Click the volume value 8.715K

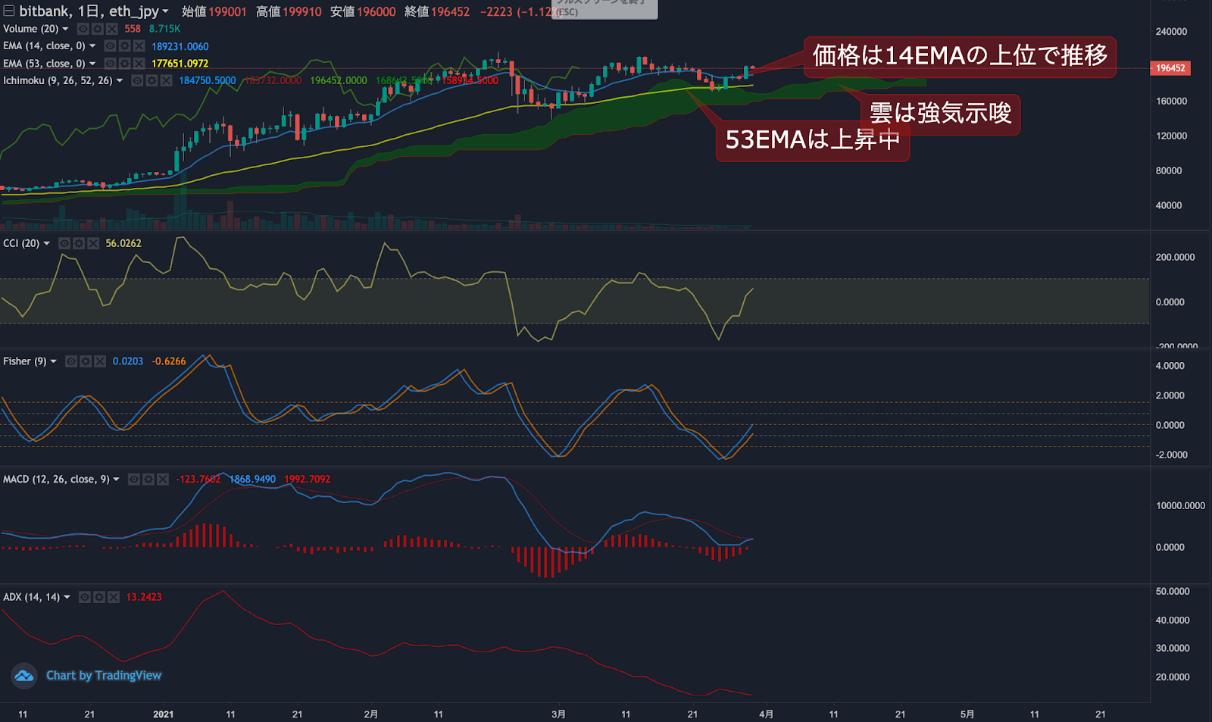[x=164, y=29]
